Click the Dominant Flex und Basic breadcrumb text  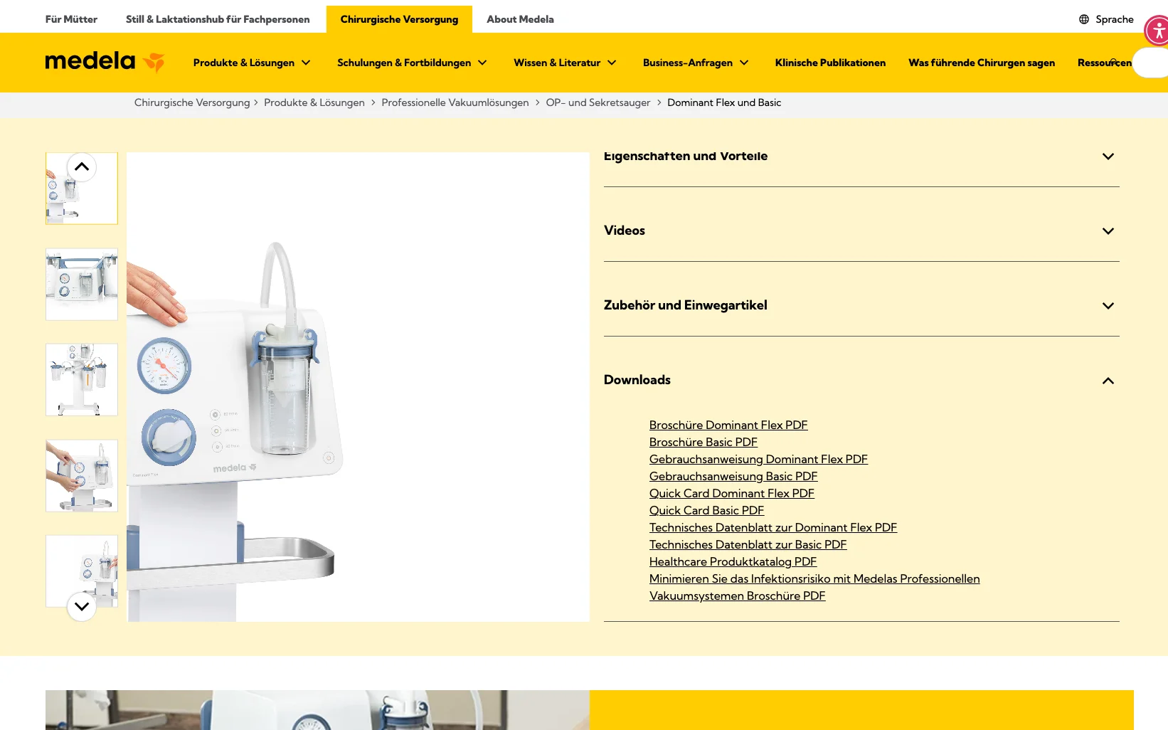click(724, 102)
